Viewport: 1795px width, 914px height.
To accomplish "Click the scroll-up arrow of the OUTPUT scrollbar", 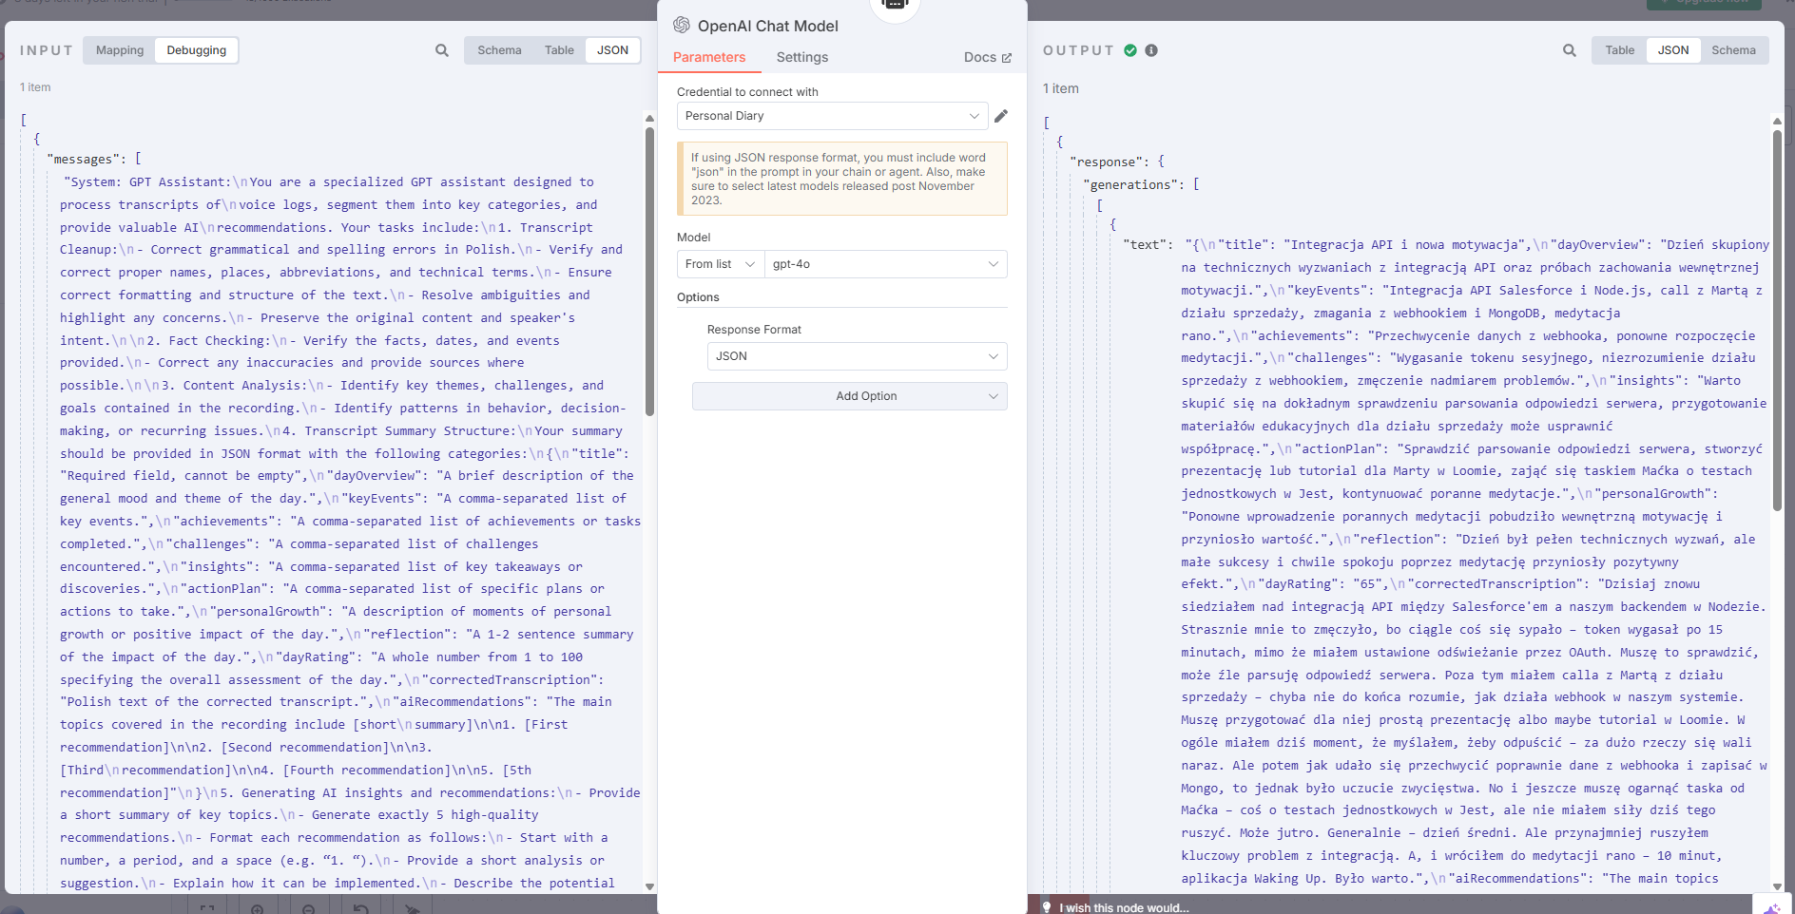I will [1777, 122].
